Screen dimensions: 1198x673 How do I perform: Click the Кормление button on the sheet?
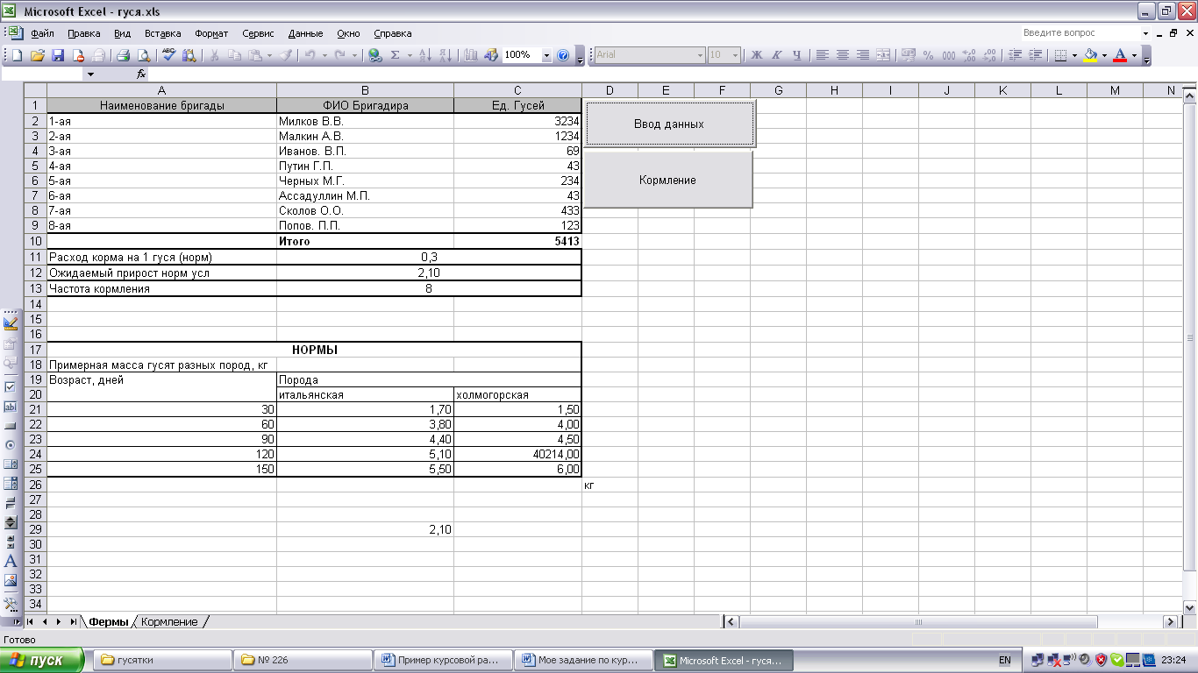click(667, 180)
